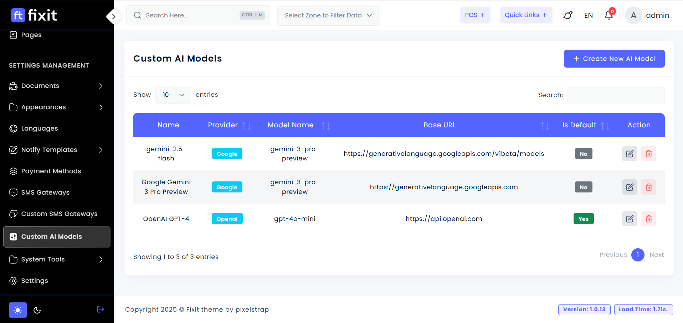Edit the gemini-2.5-flash model row
The width and height of the screenshot is (683, 323).
630,154
